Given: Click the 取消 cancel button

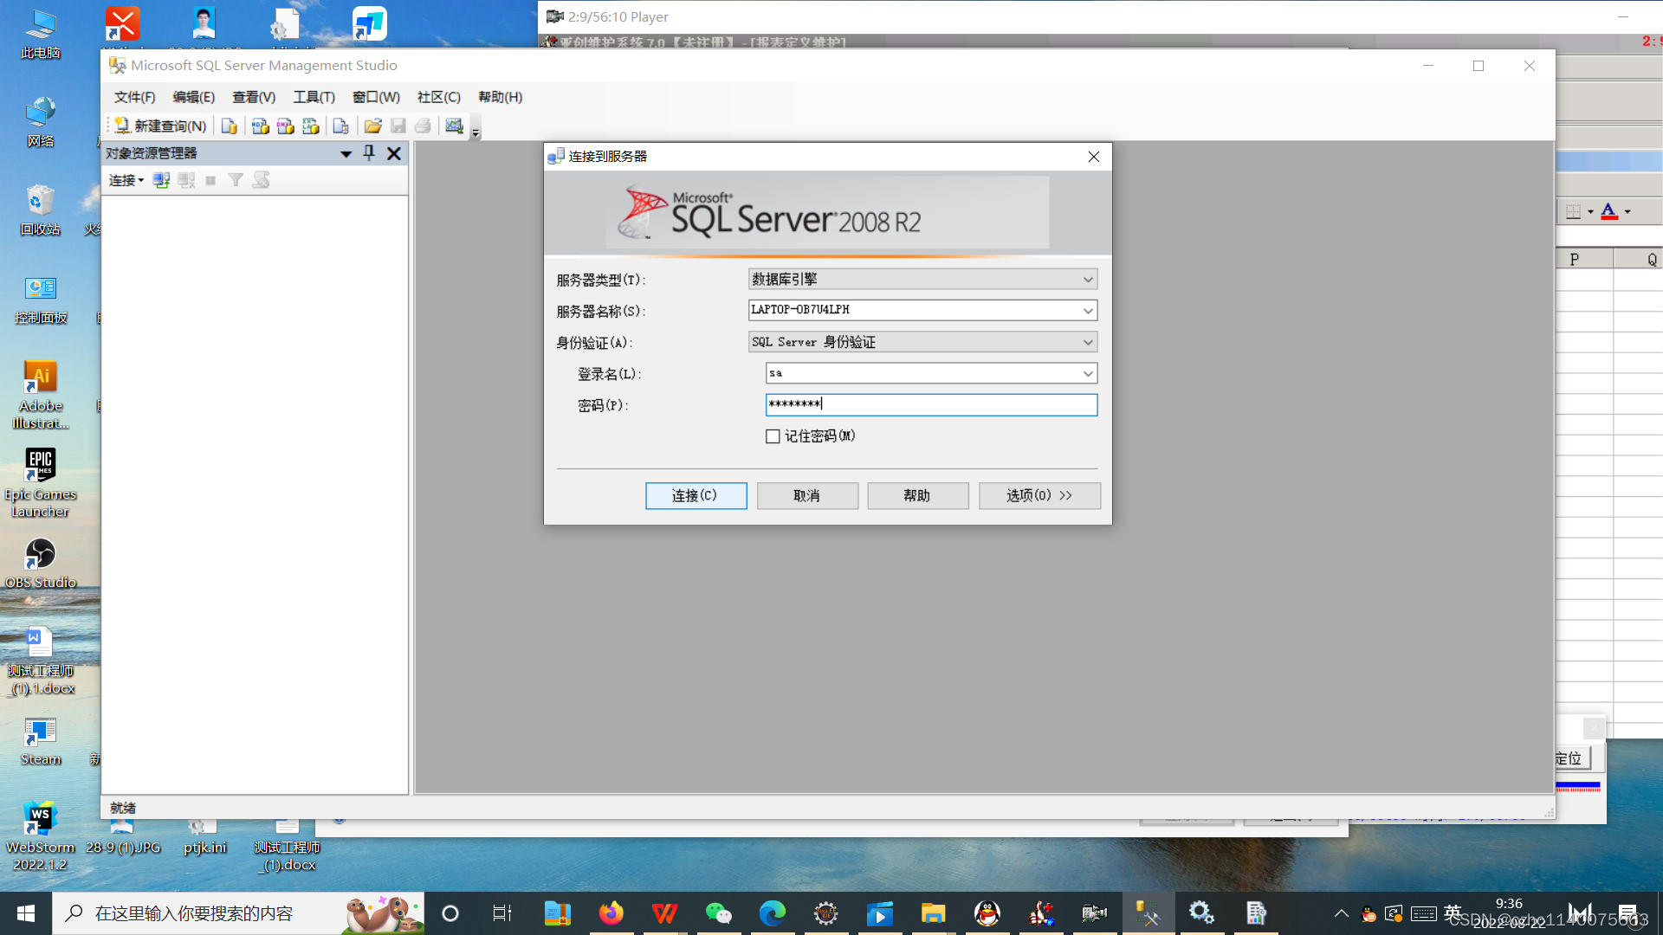Looking at the screenshot, I should click(807, 495).
